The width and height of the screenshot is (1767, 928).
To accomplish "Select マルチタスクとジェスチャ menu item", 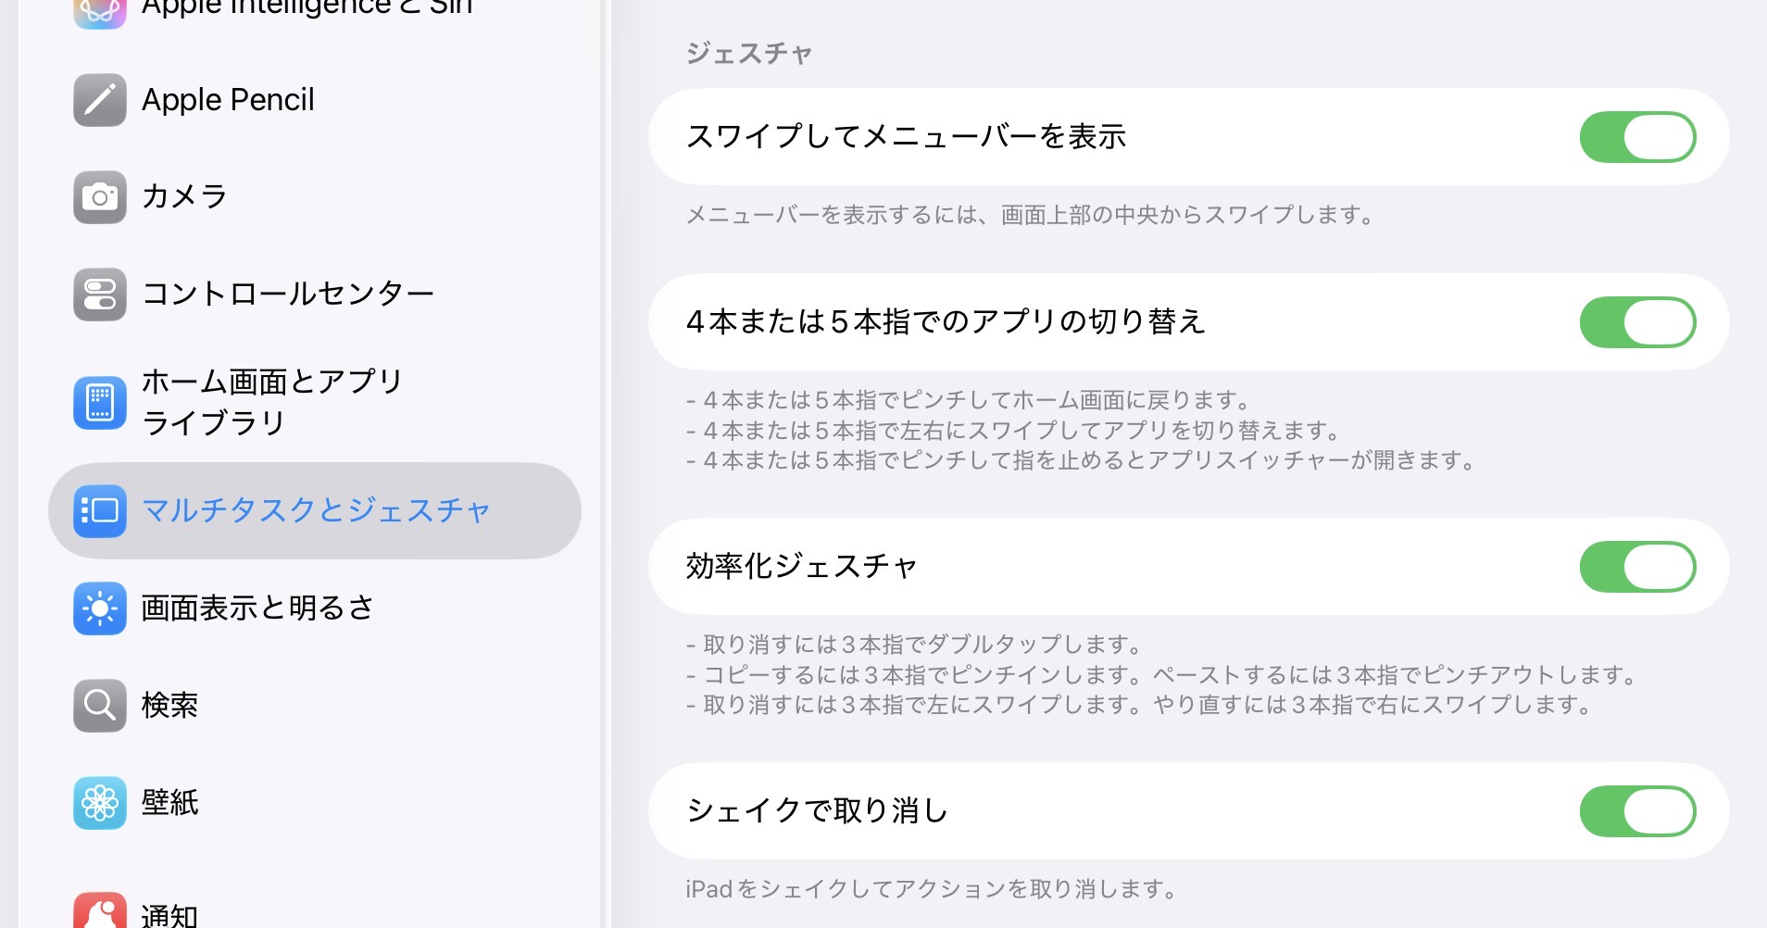I will (x=316, y=510).
